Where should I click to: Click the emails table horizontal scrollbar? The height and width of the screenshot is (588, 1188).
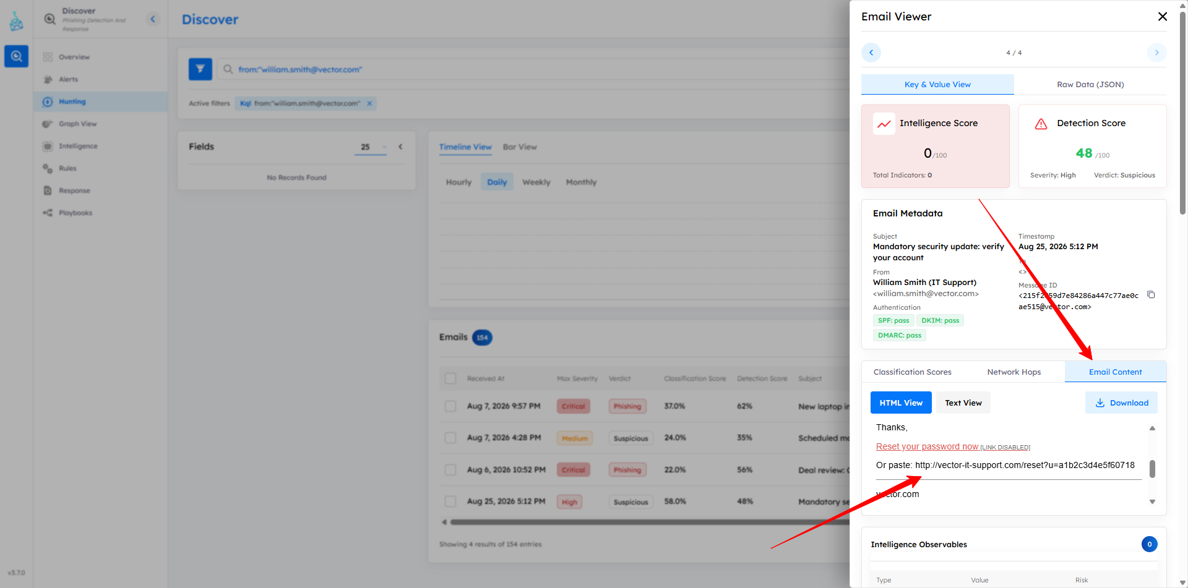[x=650, y=522]
